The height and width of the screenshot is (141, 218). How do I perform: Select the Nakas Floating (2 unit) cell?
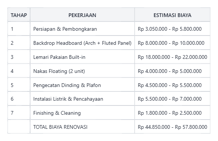tap(82, 71)
